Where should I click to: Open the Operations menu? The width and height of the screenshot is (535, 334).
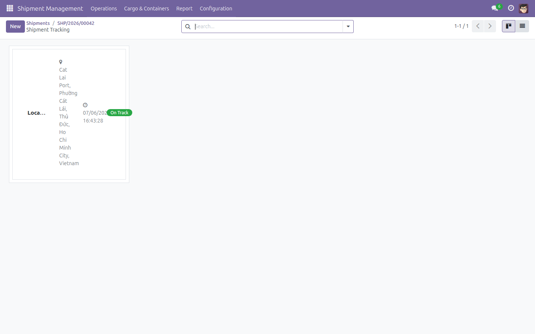coord(104,9)
